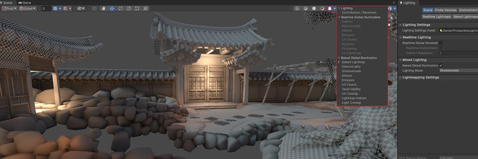Click the toolbar numeric field showing 0

click(x=46, y=8)
